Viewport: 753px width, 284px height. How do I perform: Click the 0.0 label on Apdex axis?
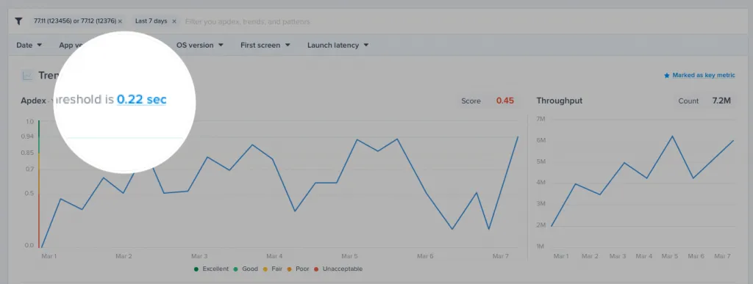[x=29, y=245]
